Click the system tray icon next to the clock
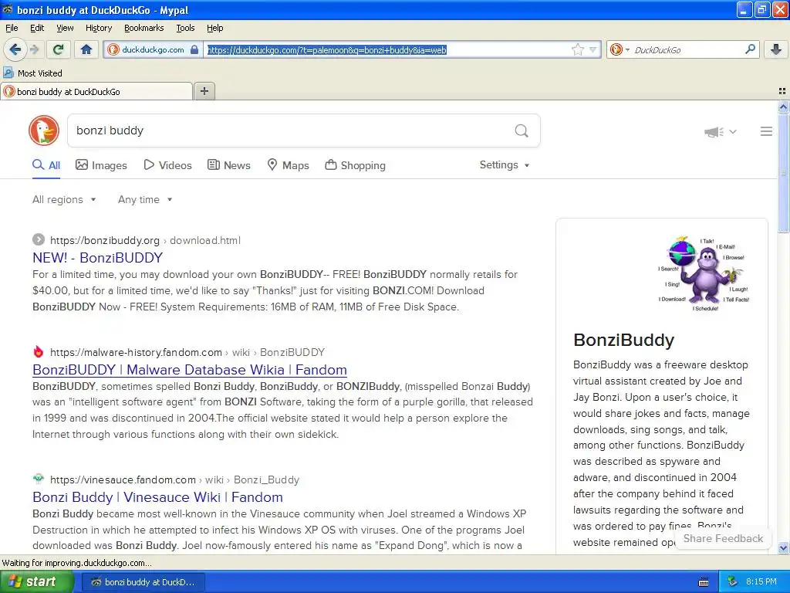This screenshot has width=790, height=593. (733, 582)
